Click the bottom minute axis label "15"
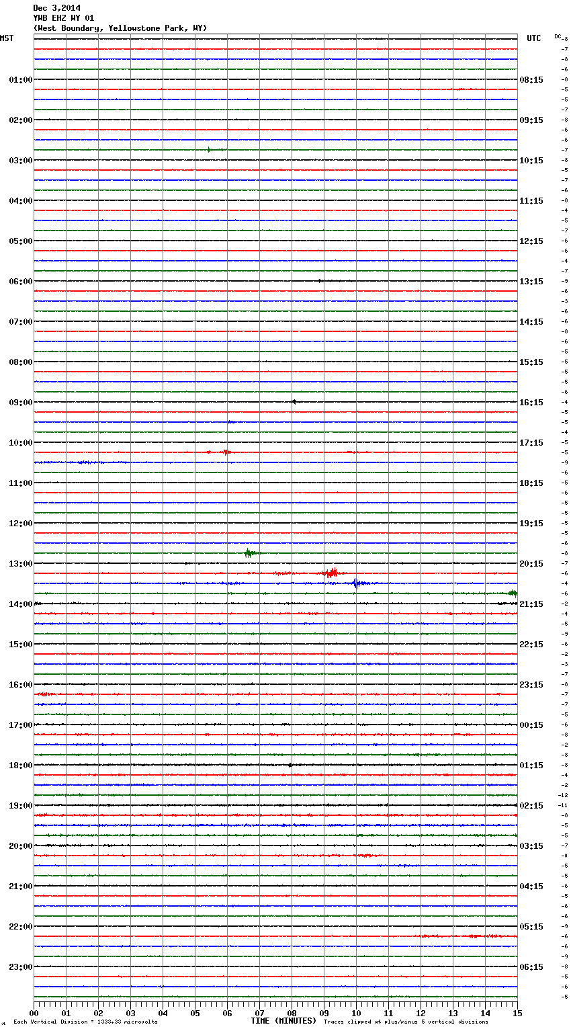This screenshot has height=1031, width=571. click(517, 1013)
